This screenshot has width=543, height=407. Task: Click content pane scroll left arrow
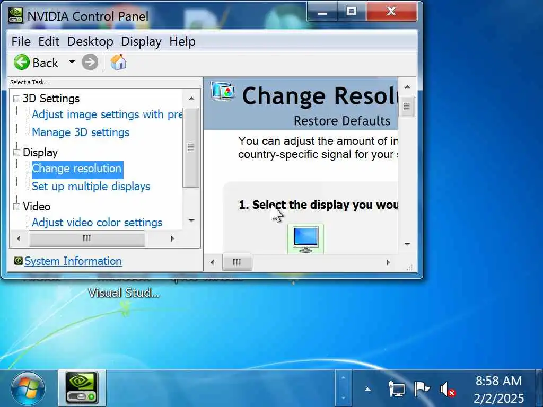pos(212,262)
